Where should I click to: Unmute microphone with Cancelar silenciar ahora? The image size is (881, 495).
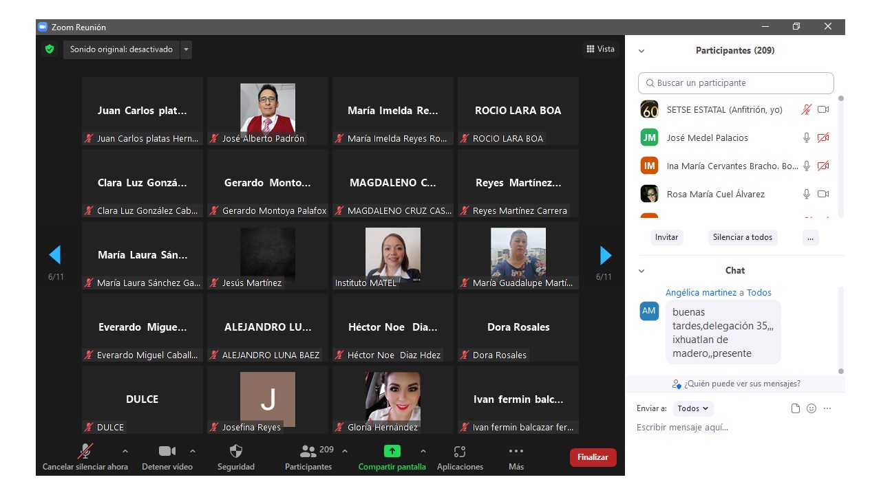85,452
